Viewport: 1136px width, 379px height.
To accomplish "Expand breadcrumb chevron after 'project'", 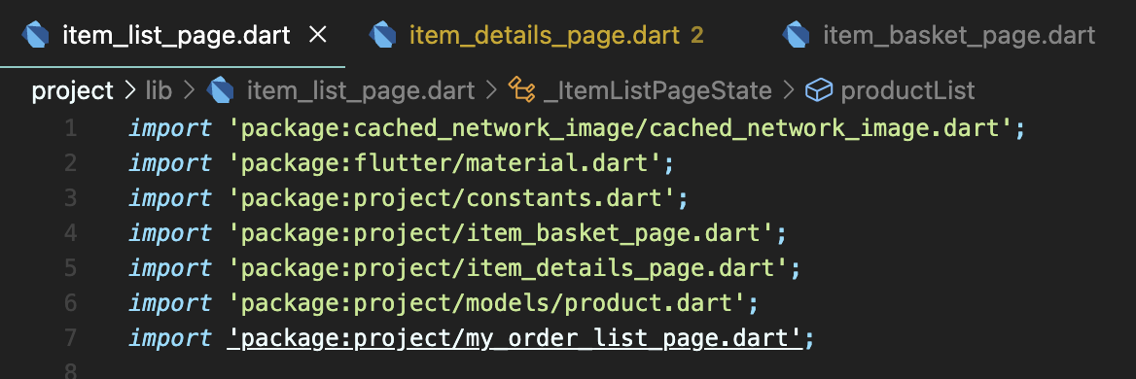I will pyautogui.click(x=130, y=90).
